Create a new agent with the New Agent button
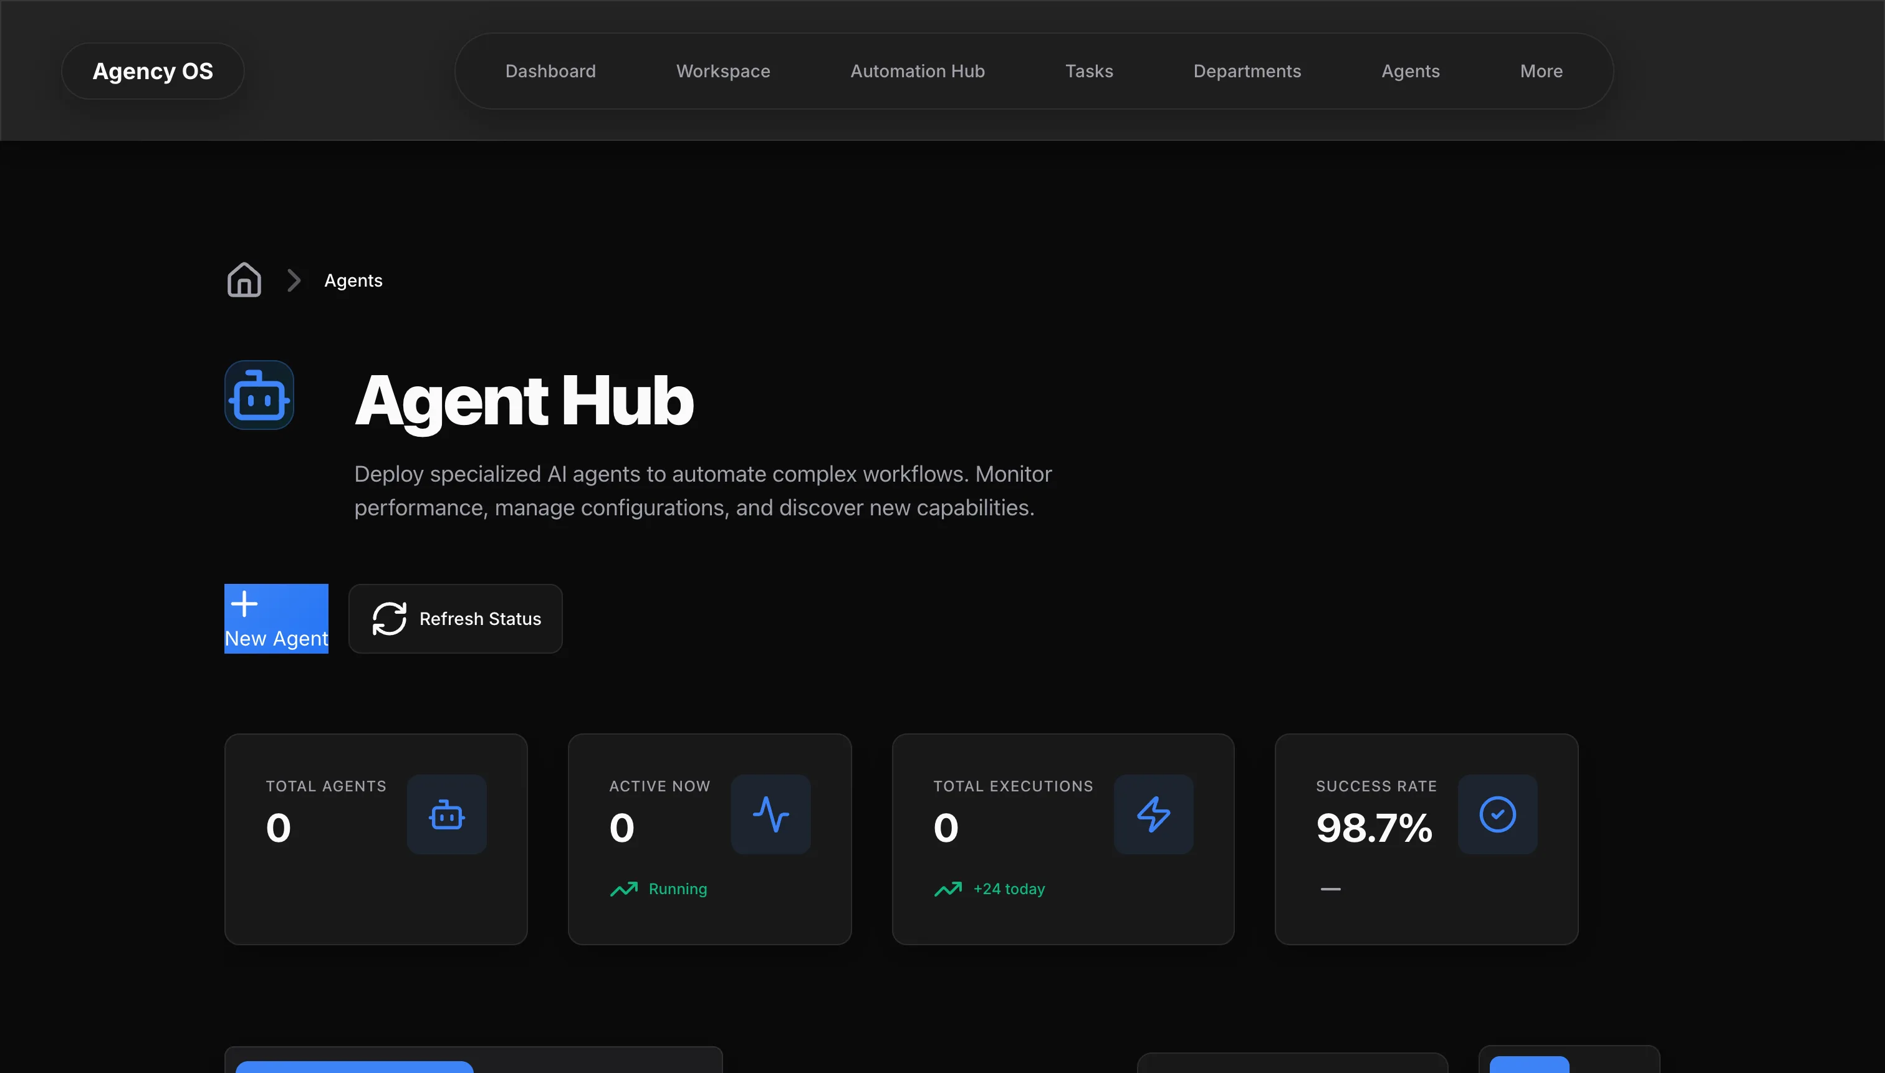1885x1073 pixels. [276, 619]
